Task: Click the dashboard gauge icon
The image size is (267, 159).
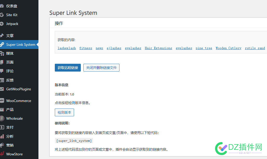Action: click(x=2, y=6)
